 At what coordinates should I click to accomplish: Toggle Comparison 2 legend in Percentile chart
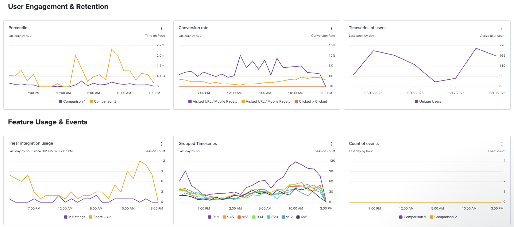pos(103,101)
